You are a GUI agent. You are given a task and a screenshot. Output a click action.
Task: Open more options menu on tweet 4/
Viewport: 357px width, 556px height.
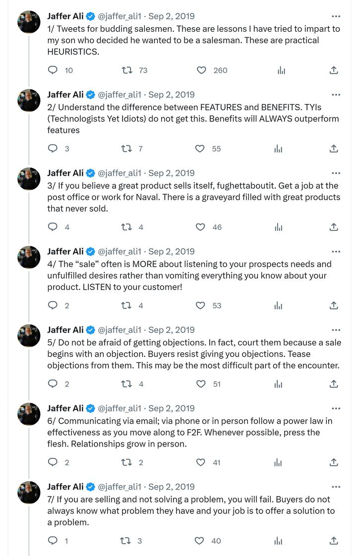point(336,252)
